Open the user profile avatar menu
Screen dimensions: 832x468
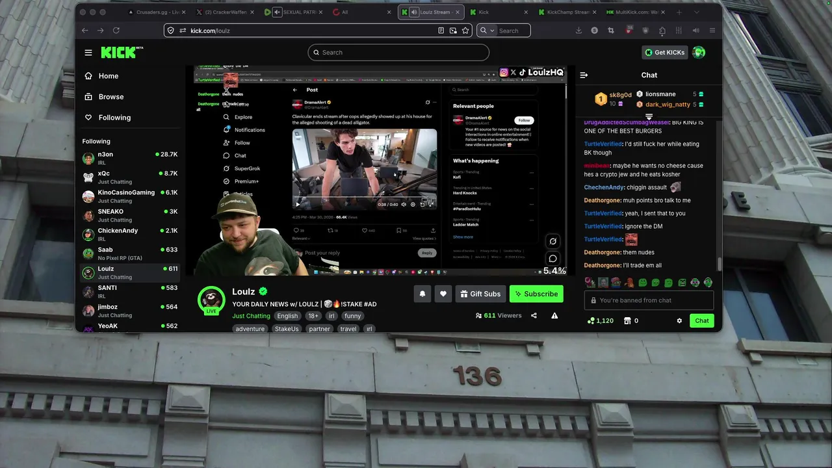[699, 53]
